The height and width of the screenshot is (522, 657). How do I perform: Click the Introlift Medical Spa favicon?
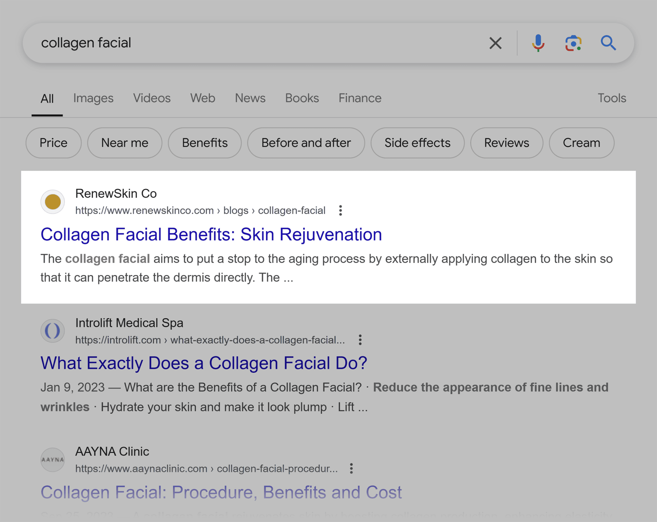click(53, 331)
